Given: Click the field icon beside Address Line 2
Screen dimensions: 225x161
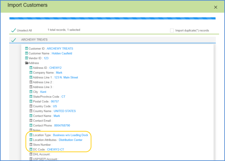Looking at the screenshot, I should (x=31, y=82).
